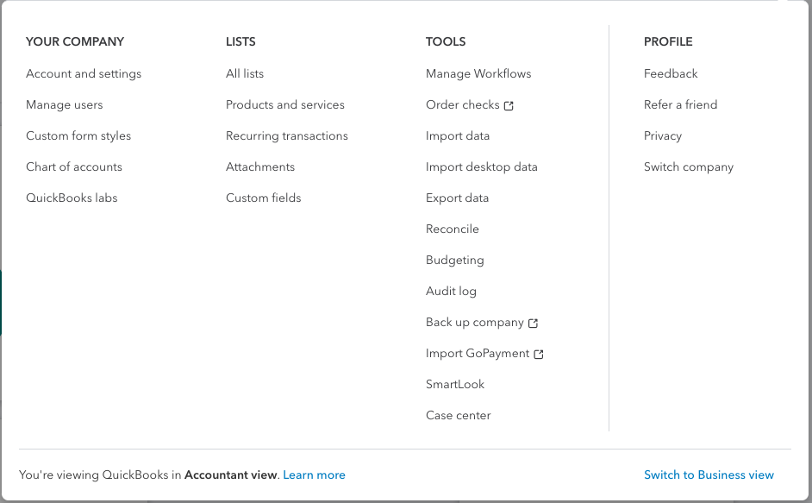Select Refer a friend
Viewport: 812px width, 503px height.
coord(680,105)
